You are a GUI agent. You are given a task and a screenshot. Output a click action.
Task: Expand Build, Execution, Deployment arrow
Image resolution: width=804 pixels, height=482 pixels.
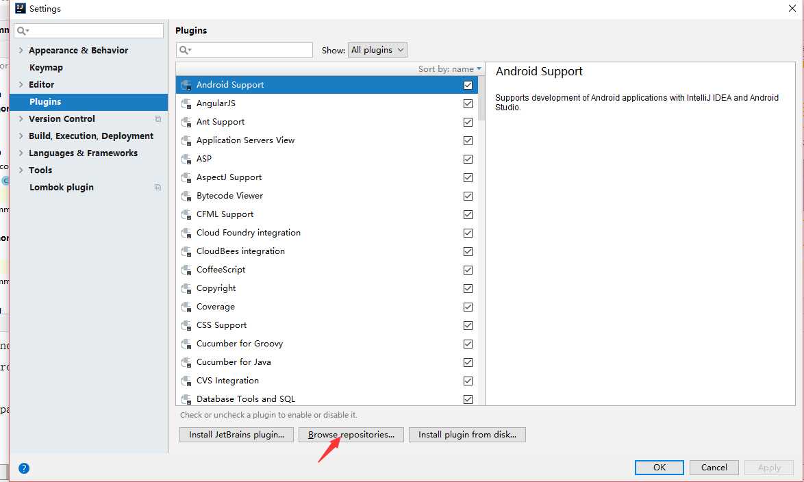point(21,136)
